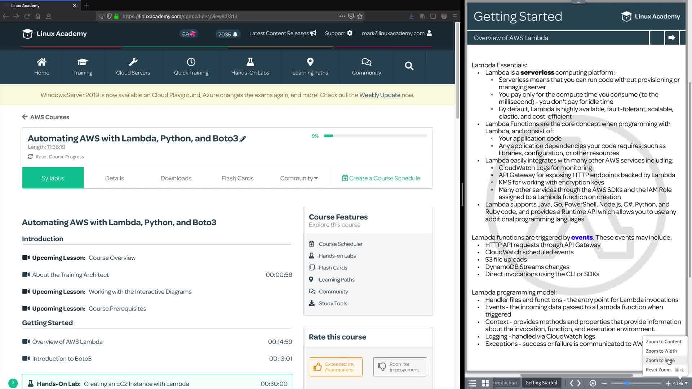
Task: Expand the Community dropdown tab
Action: pos(299,178)
